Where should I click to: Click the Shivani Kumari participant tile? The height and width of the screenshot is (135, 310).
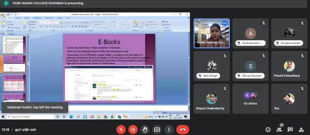[x=250, y=66]
